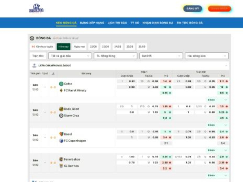This screenshot has width=243, height=182.
Task: Toggle the Kèo trực tuyến live filter
Action: click(x=42, y=47)
